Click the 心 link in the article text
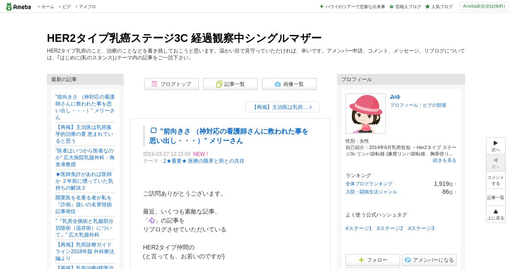This screenshot has width=512, height=269. click(152, 220)
